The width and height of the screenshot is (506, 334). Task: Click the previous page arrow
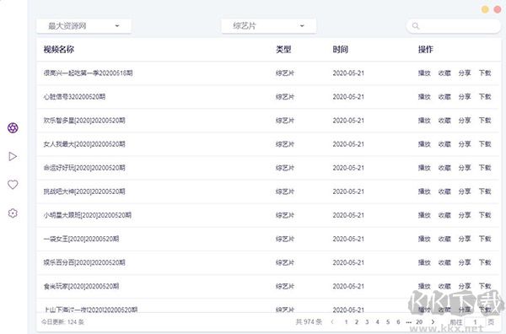[x=332, y=322]
